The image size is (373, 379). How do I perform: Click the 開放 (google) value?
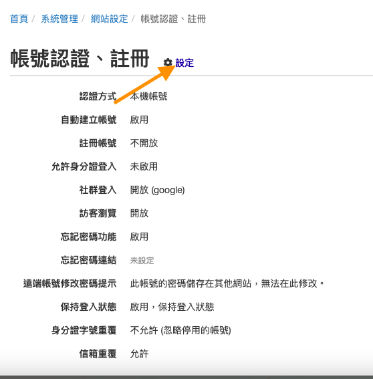tap(157, 191)
